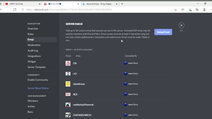Click the discord.com address bar URL
The image size is (212, 119).
tap(69, 10)
